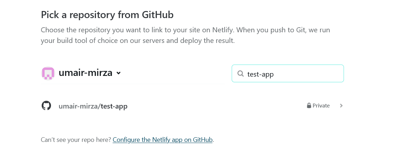Select the umair-mirza/test-app repository row

pyautogui.click(x=192, y=105)
